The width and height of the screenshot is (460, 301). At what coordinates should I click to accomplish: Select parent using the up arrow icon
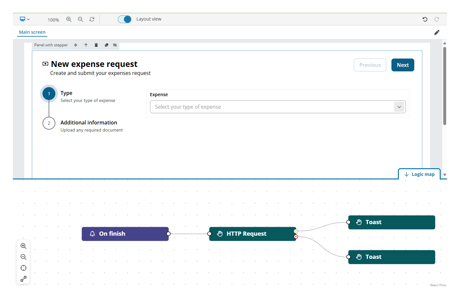86,45
